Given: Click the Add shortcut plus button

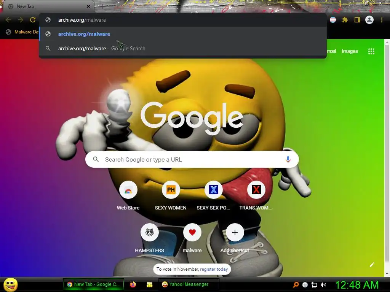Looking at the screenshot, I should (x=235, y=232).
